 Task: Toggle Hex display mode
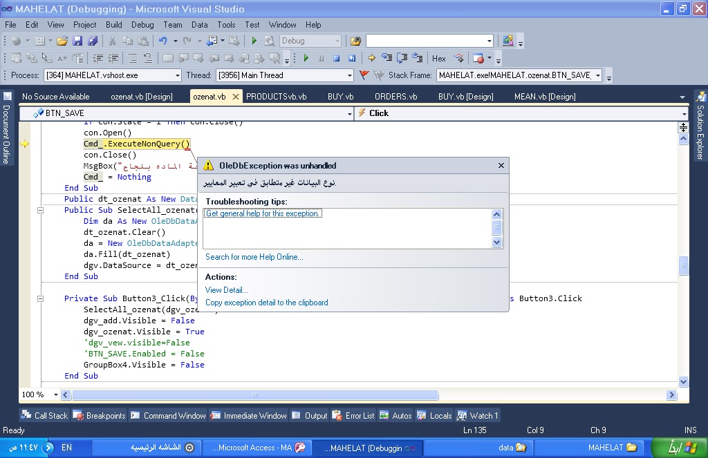click(439, 59)
